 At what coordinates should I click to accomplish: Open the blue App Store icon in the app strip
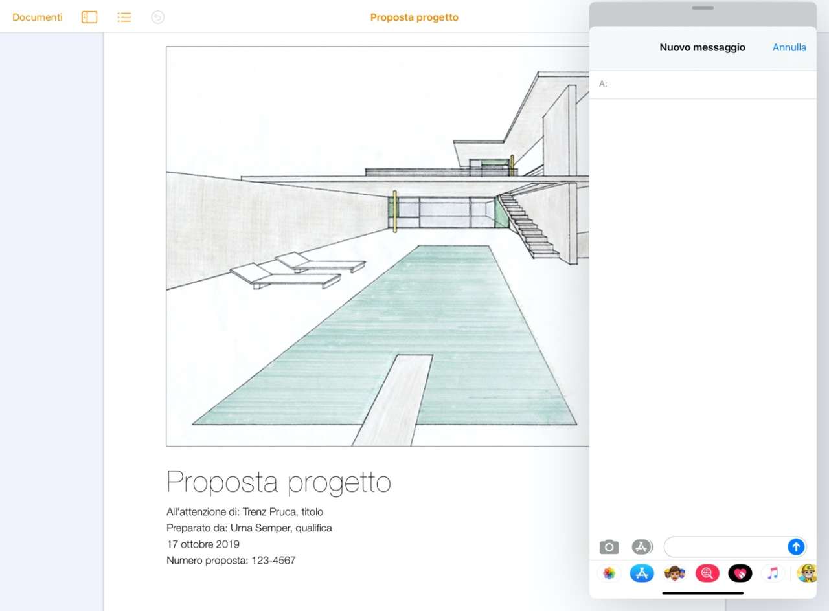(642, 573)
